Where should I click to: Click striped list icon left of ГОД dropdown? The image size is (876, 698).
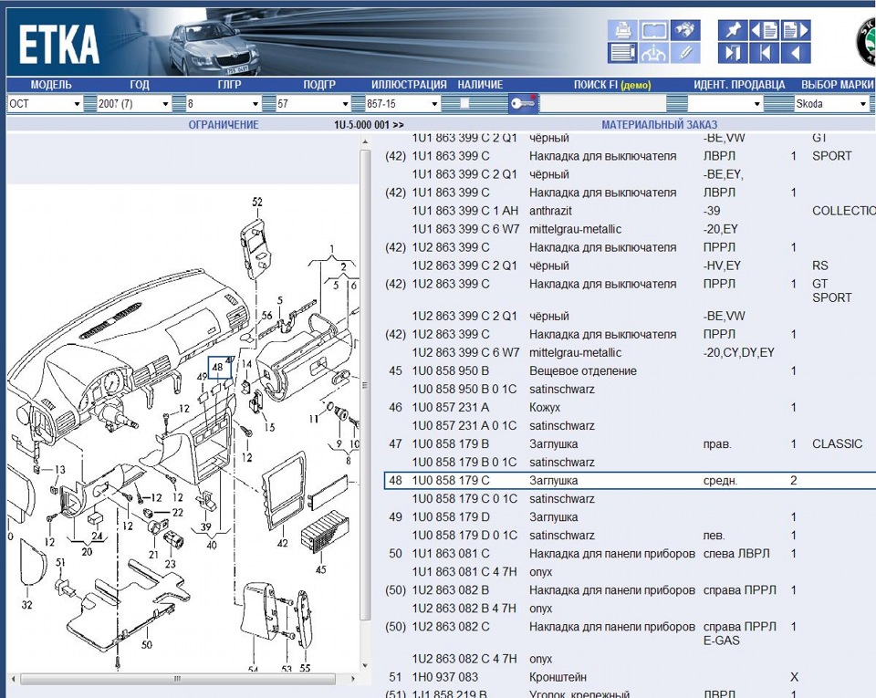point(90,103)
